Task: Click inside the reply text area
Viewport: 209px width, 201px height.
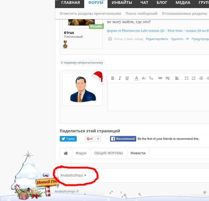Action: click(x=158, y=97)
